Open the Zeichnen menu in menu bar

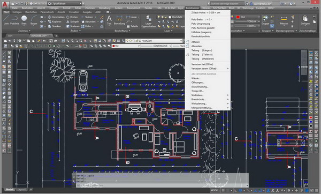point(90,8)
